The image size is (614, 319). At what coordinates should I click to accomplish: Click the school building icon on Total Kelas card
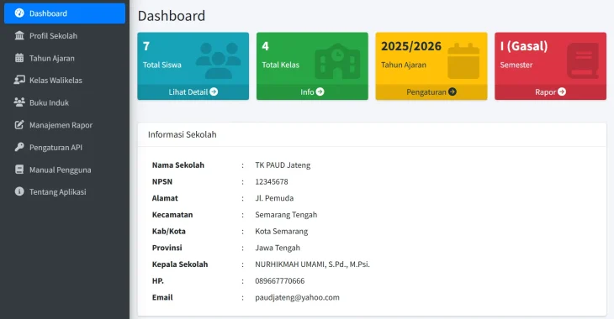(337, 61)
